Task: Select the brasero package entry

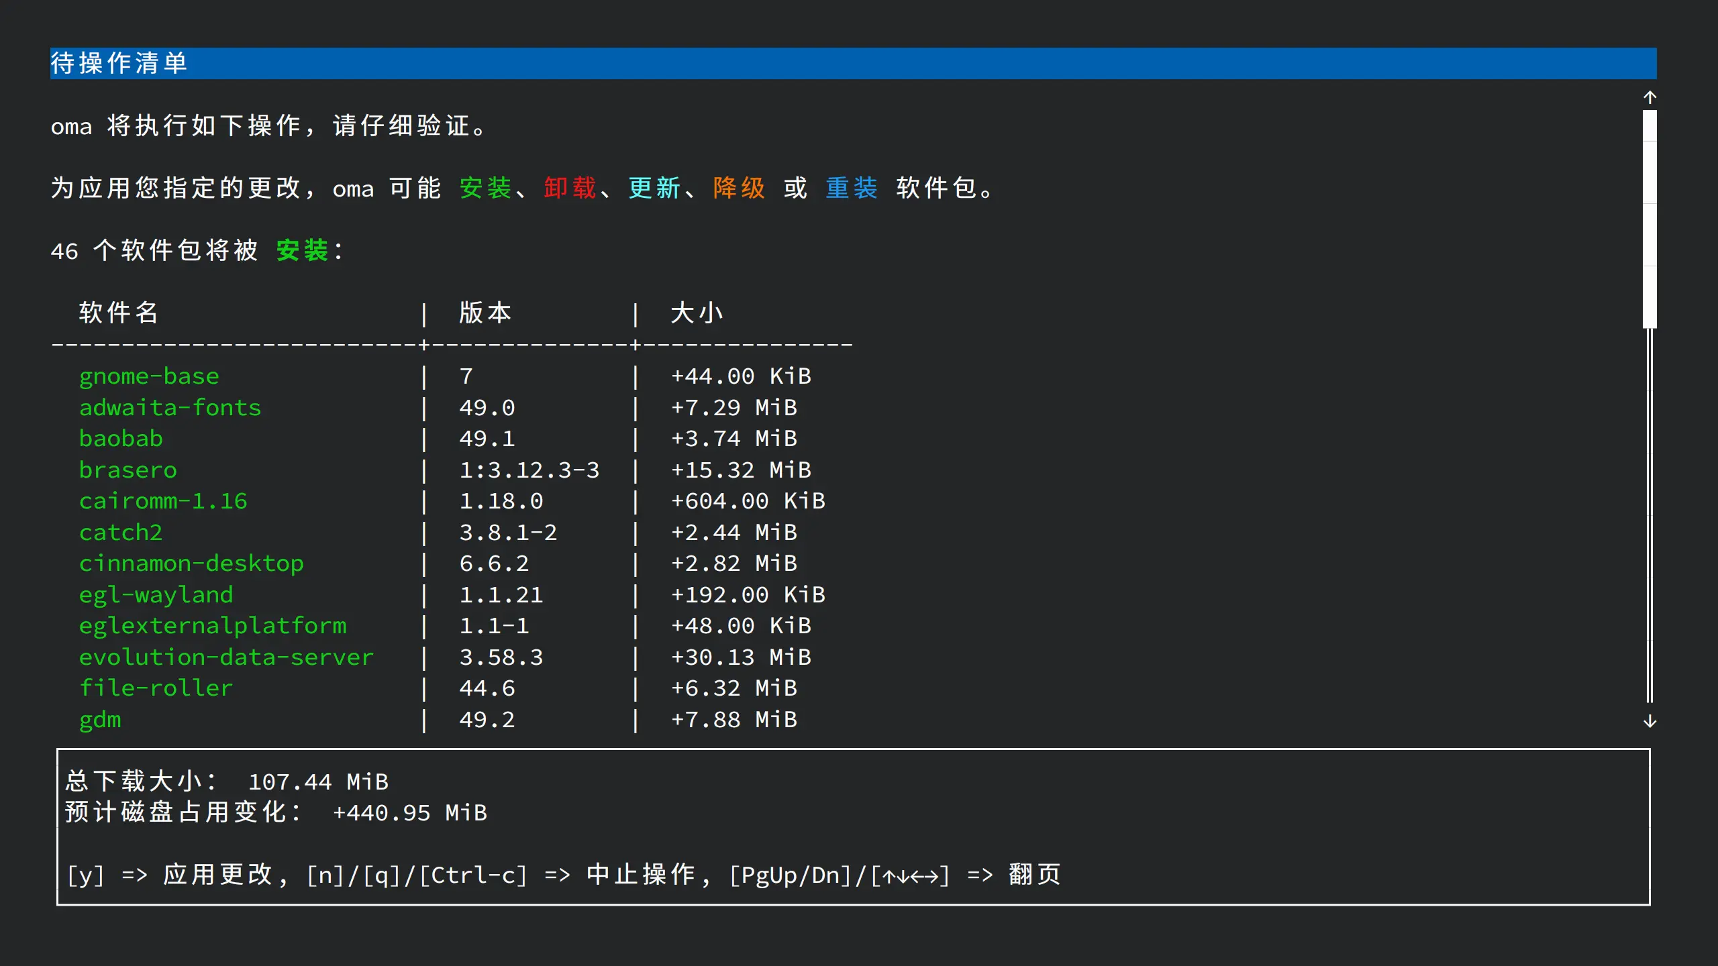Action: pyautogui.click(x=128, y=470)
